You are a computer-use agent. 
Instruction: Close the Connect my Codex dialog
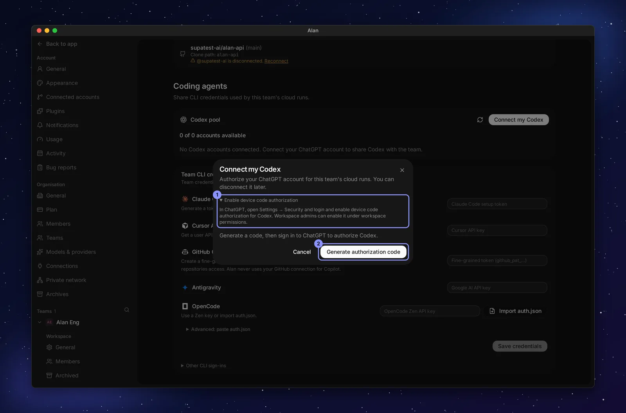click(402, 170)
